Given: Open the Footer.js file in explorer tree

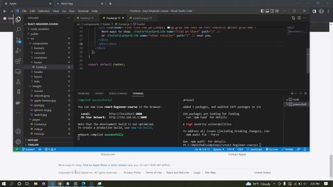Looking at the screenshot, I should point(41,67).
